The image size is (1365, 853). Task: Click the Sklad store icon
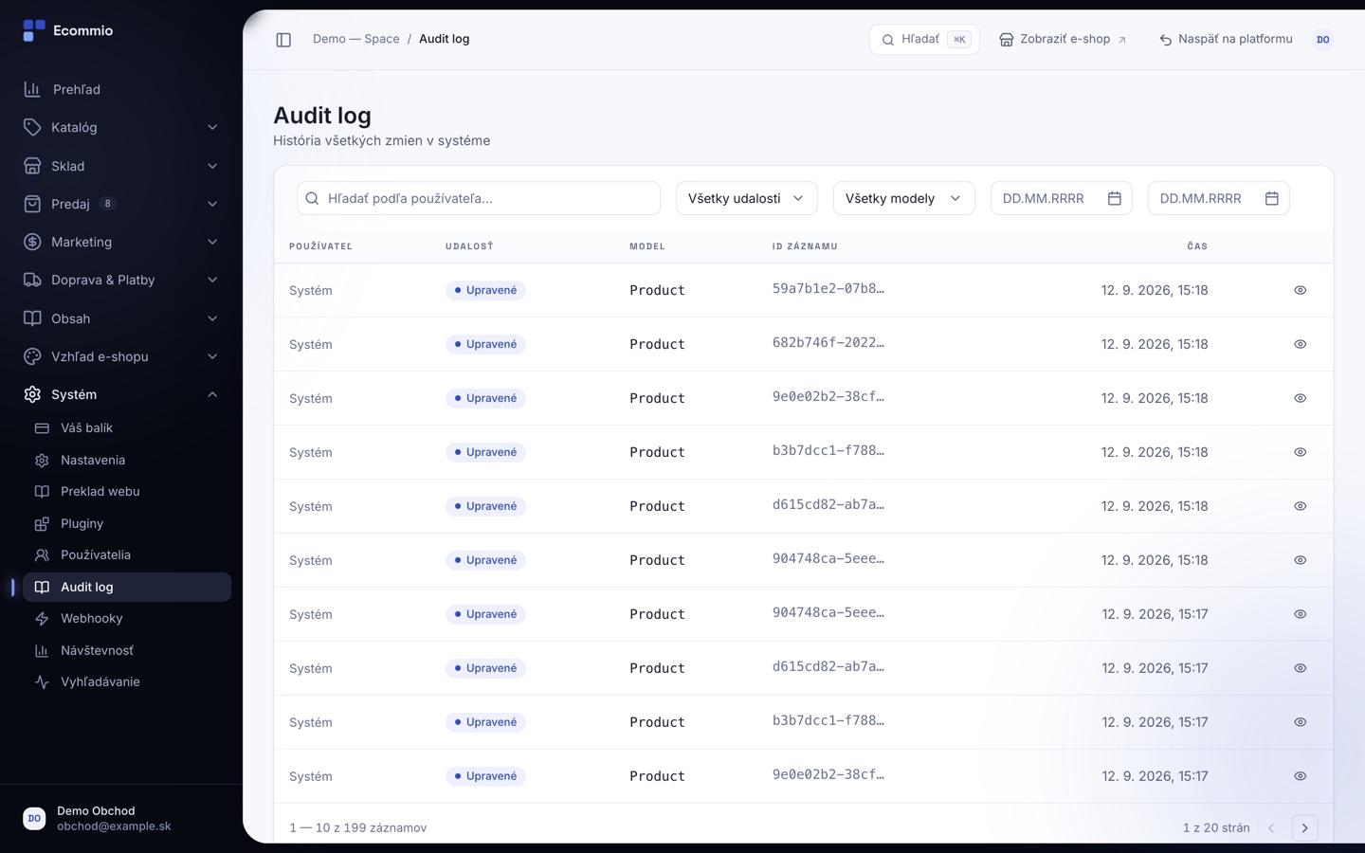point(32,166)
